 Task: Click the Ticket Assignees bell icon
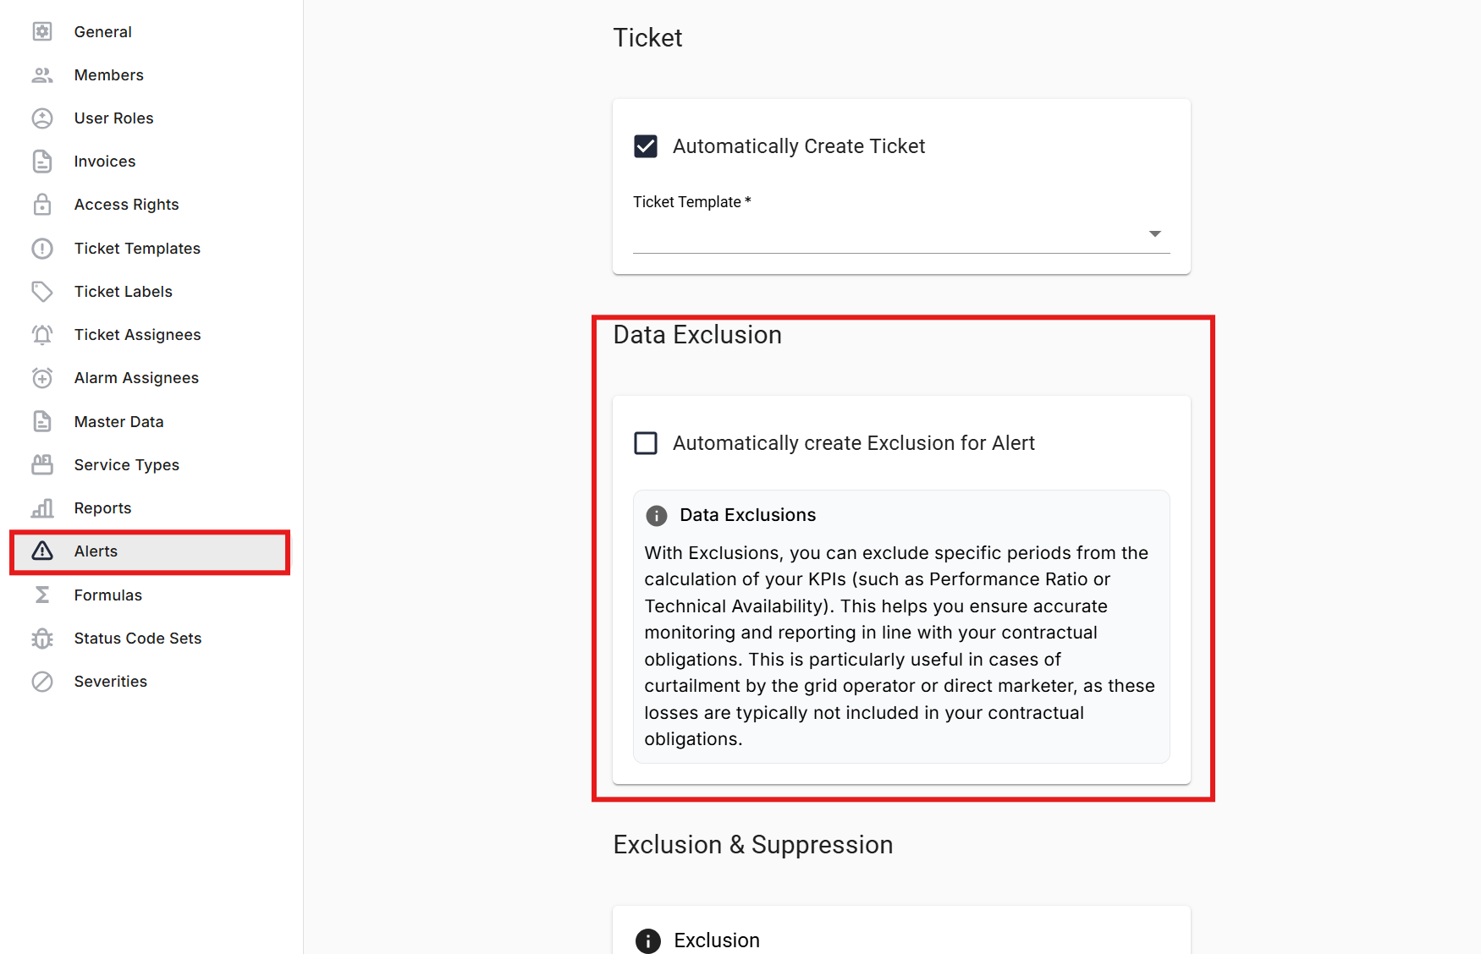tap(42, 335)
